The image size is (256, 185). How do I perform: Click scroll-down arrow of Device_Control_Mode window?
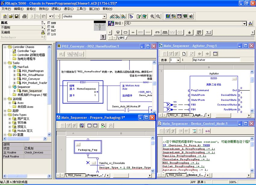[x=252, y=171]
